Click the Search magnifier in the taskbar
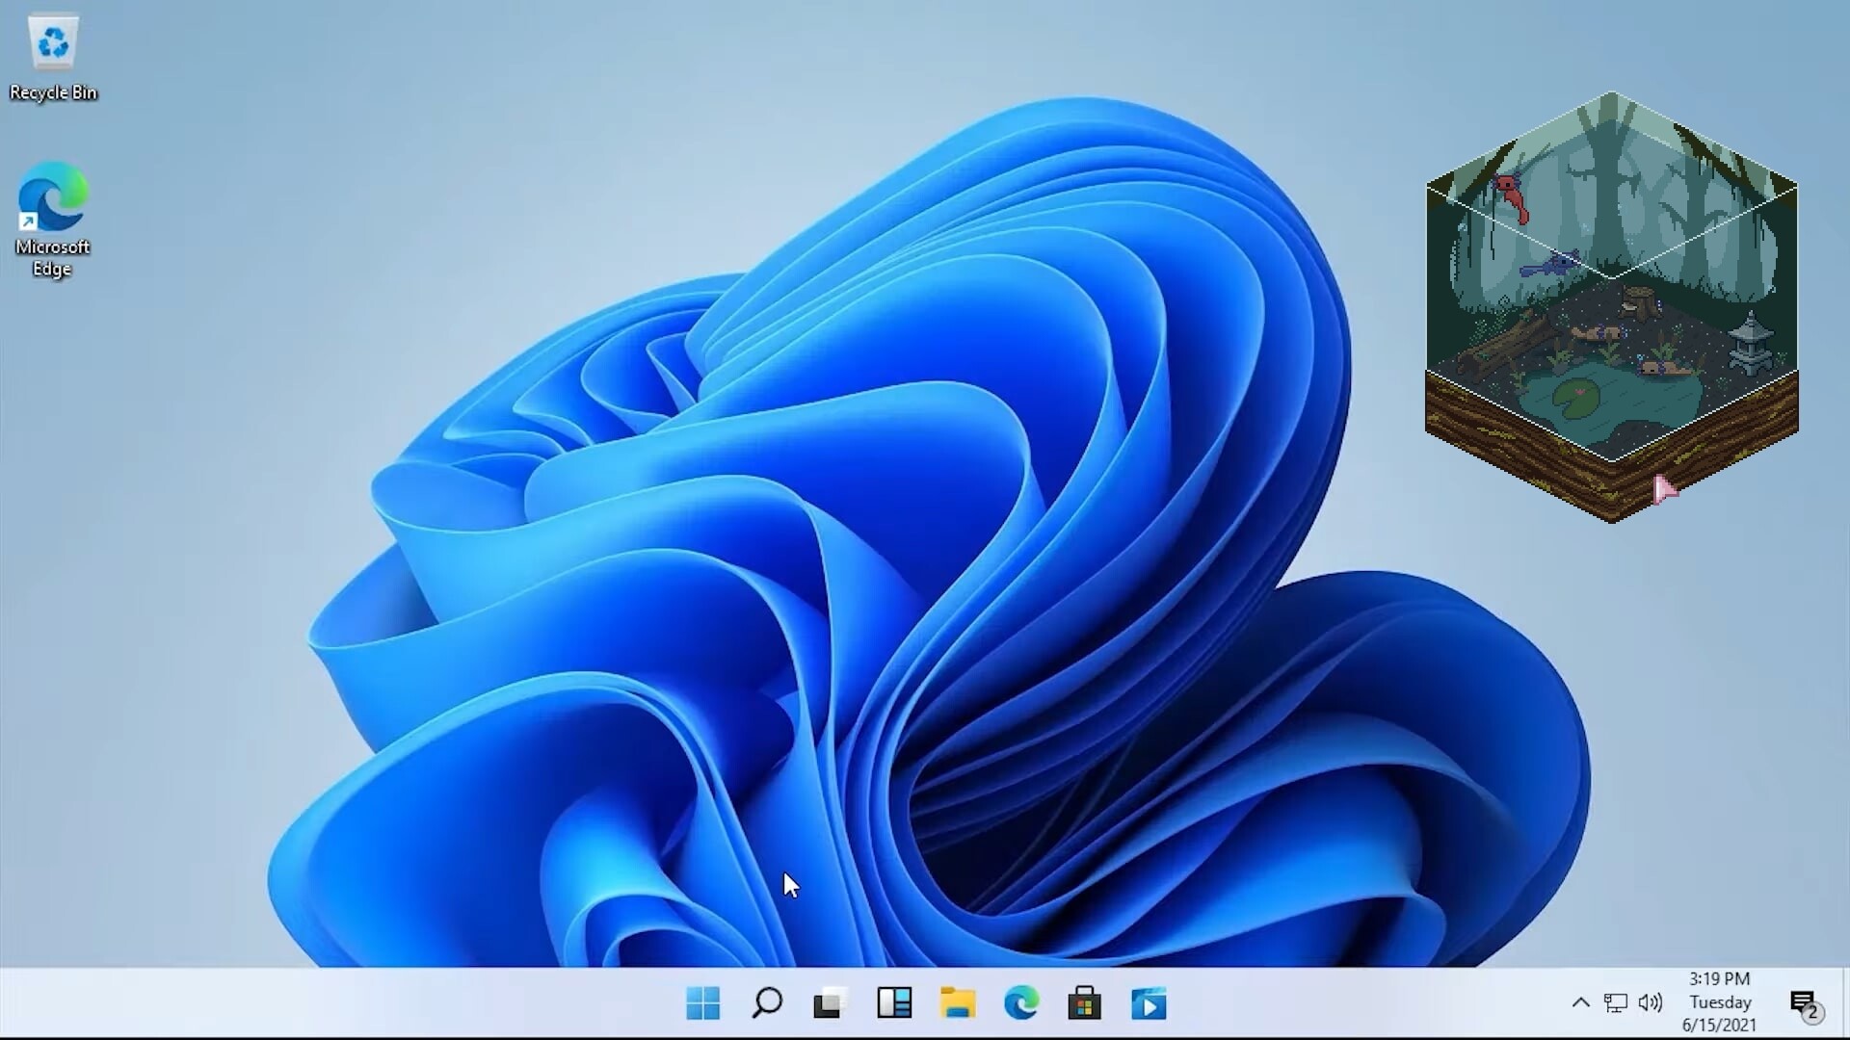 767,1003
